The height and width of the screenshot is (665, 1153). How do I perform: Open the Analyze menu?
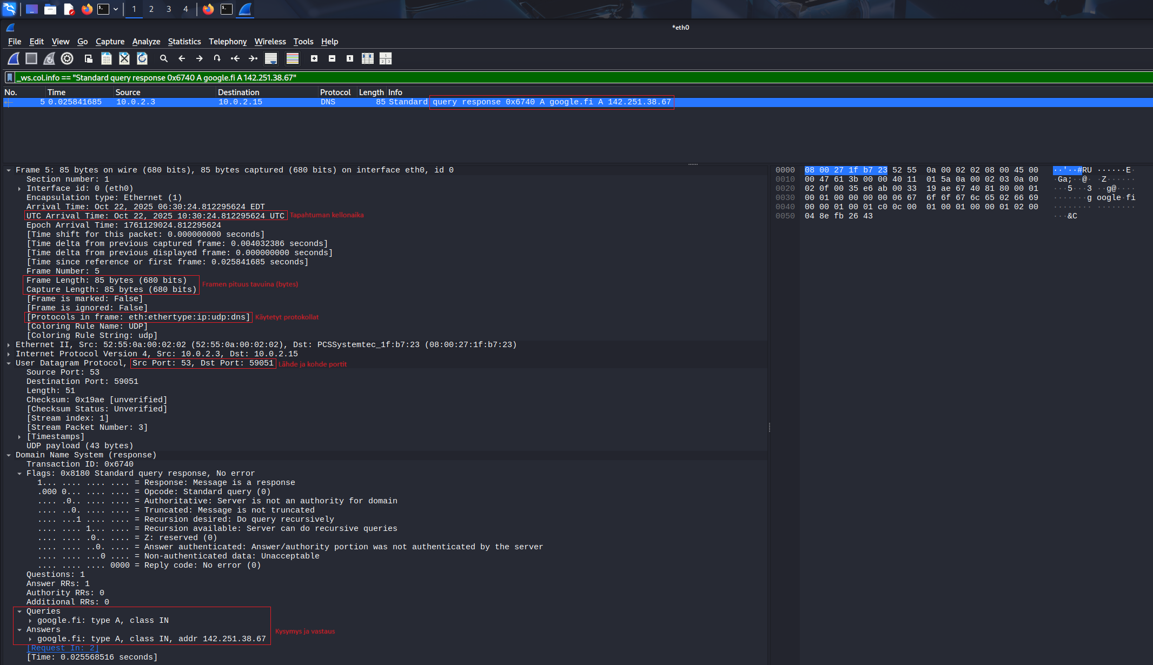(146, 42)
